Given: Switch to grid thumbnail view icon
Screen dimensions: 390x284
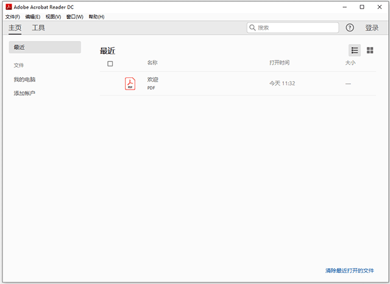Looking at the screenshot, I should pyautogui.click(x=370, y=51).
